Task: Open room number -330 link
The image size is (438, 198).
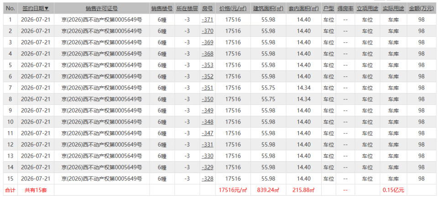Action: pos(208,156)
